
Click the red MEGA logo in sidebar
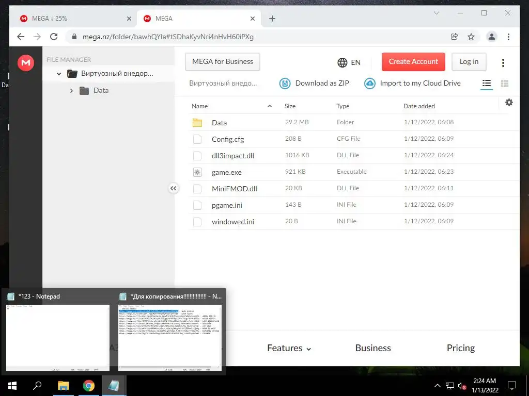(x=26, y=62)
